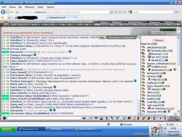Click the info icon after DYVOL[9]

pos(160,76)
